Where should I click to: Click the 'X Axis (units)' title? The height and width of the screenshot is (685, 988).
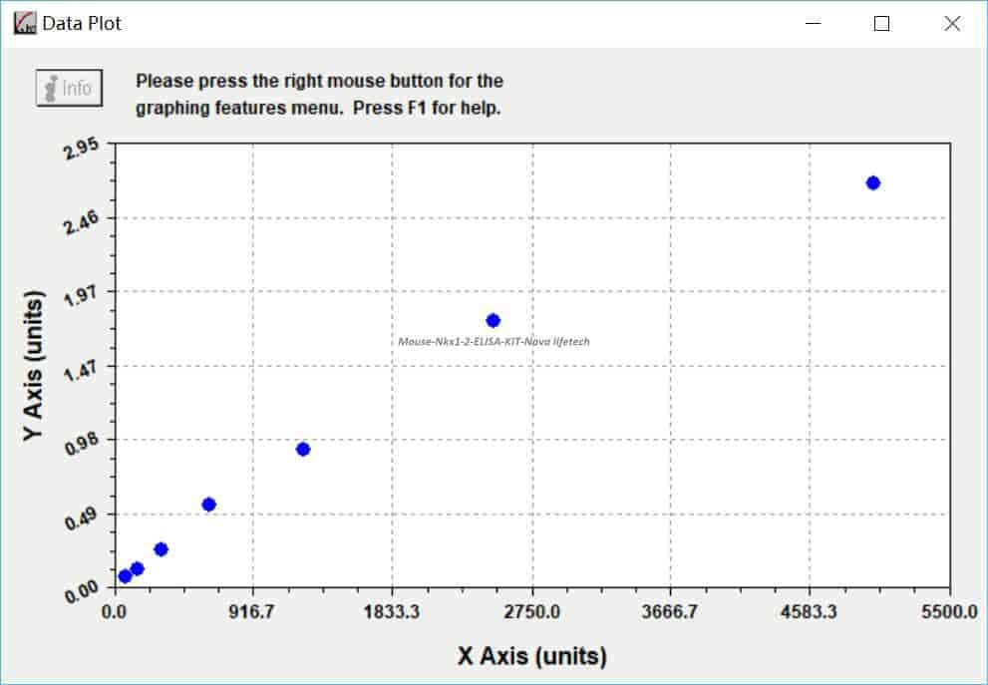(532, 655)
